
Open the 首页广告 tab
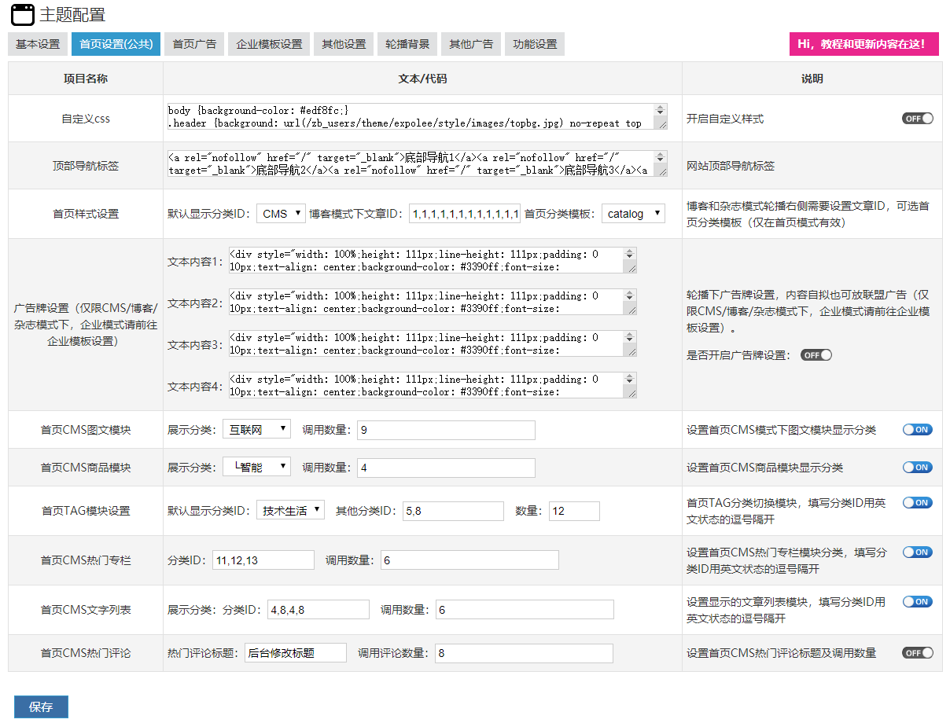[195, 44]
